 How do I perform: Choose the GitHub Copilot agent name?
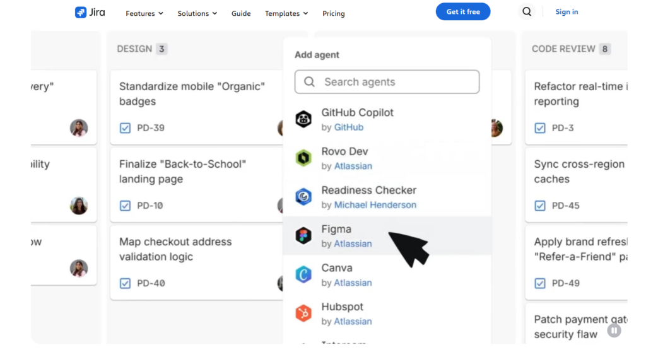pos(357,112)
